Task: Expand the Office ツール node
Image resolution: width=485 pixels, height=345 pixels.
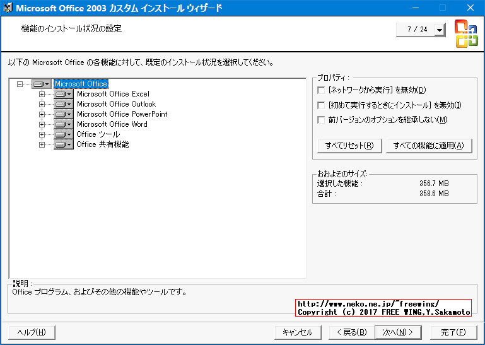Action: (42, 134)
